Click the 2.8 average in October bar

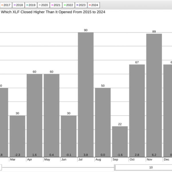(x=137, y=155)
